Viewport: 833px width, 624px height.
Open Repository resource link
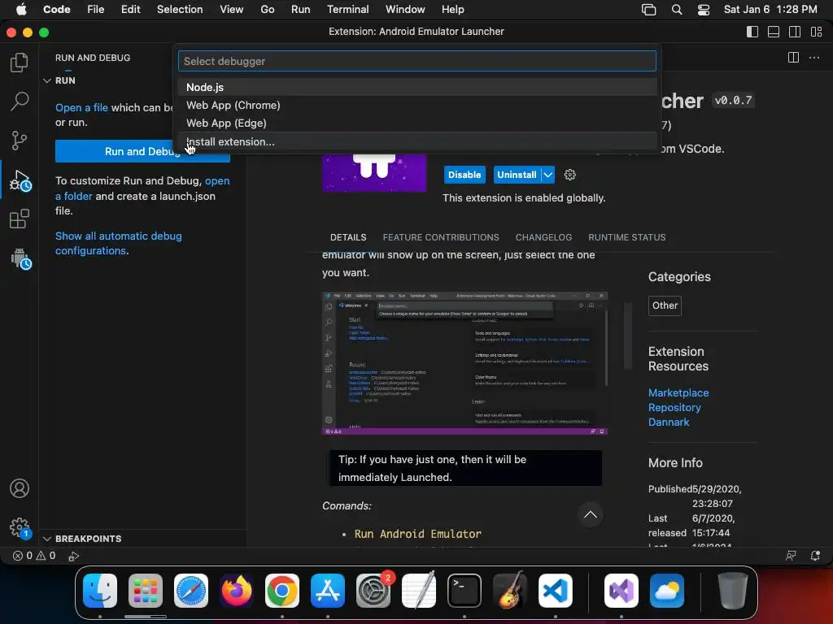pos(674,408)
